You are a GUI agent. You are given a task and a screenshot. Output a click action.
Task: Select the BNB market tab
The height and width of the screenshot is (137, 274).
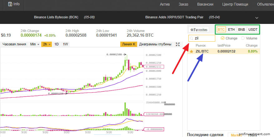(x=242, y=30)
